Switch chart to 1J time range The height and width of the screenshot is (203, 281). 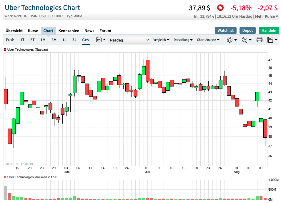(64, 40)
